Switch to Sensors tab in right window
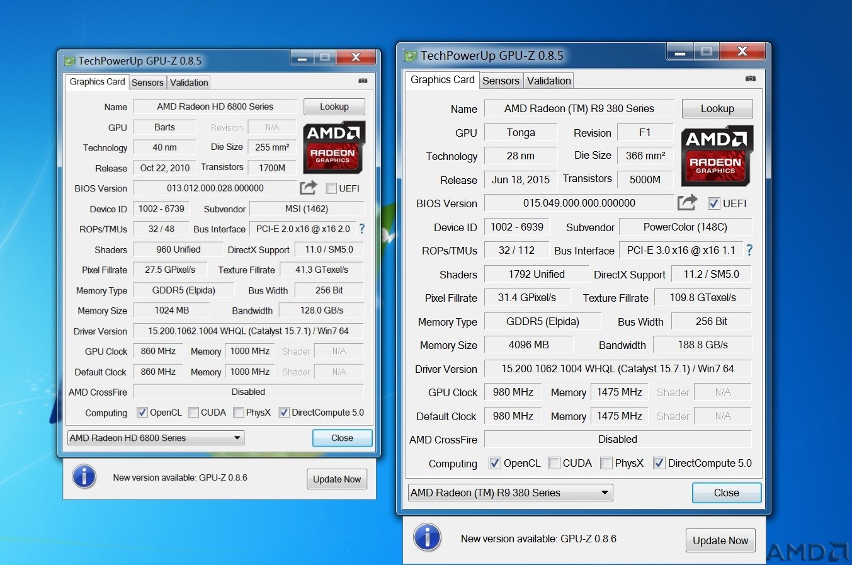This screenshot has width=852, height=565. 501,81
